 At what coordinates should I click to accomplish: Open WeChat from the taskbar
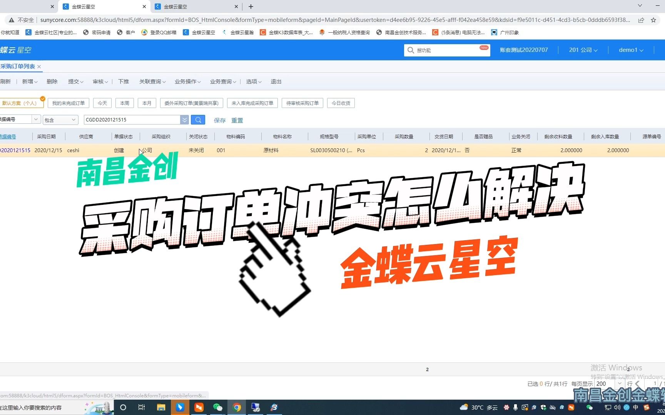(x=218, y=407)
